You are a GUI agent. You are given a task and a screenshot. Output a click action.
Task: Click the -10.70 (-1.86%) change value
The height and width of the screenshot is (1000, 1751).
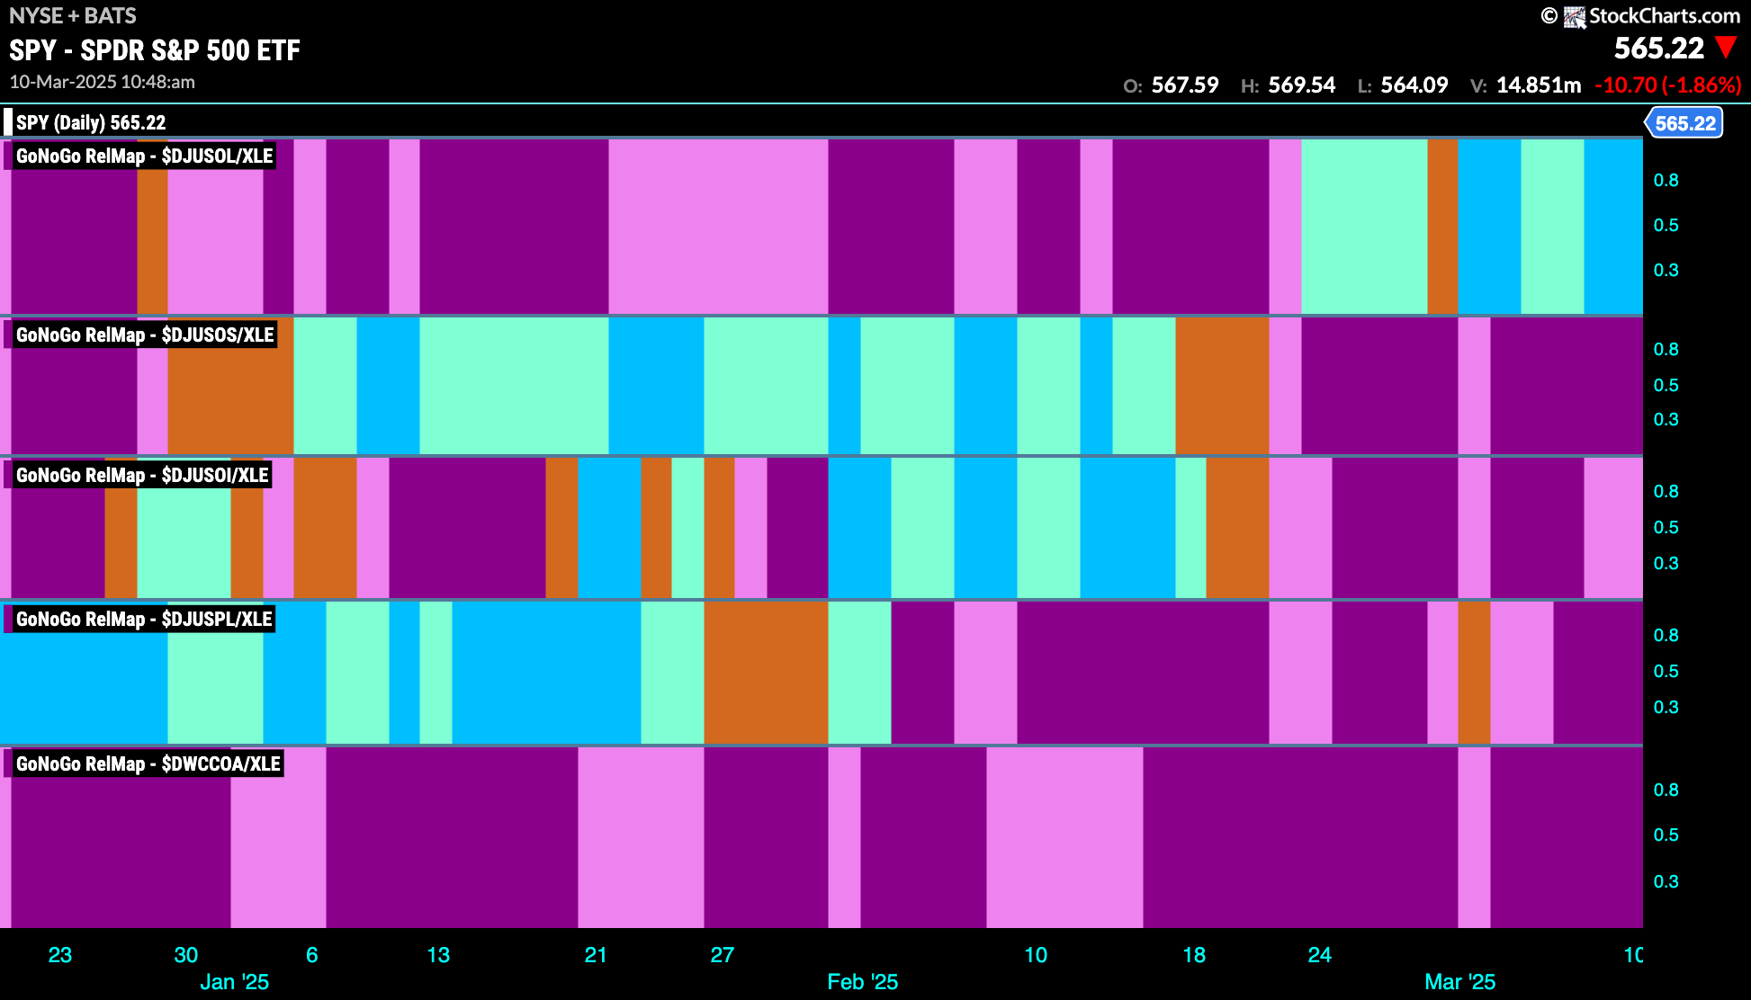1668,85
